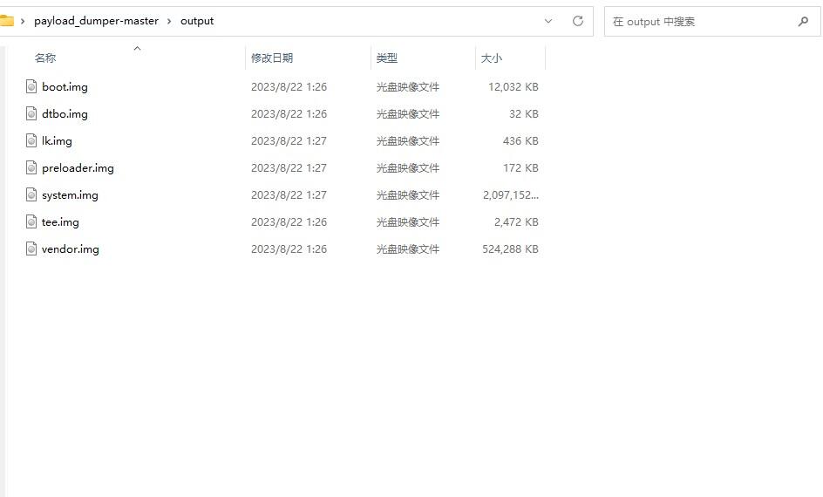Viewport: 823px width, 497px height.
Task: Select the lk.img file icon
Action: point(31,140)
